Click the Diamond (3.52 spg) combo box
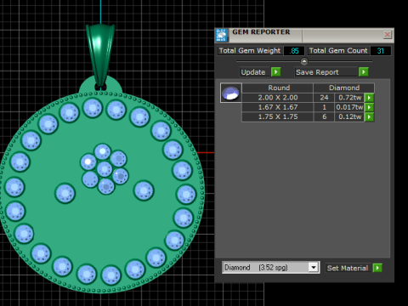Image resolution: width=408 pixels, height=306 pixels. [270, 268]
